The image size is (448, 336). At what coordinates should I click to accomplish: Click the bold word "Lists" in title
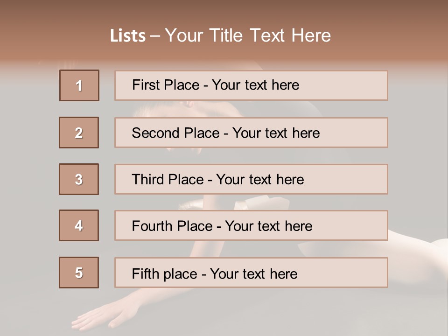128,36
